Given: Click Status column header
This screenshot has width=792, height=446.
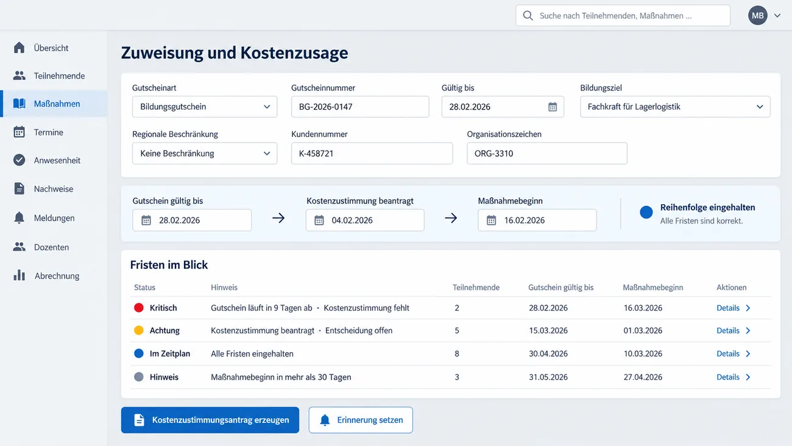Looking at the screenshot, I should point(144,288).
